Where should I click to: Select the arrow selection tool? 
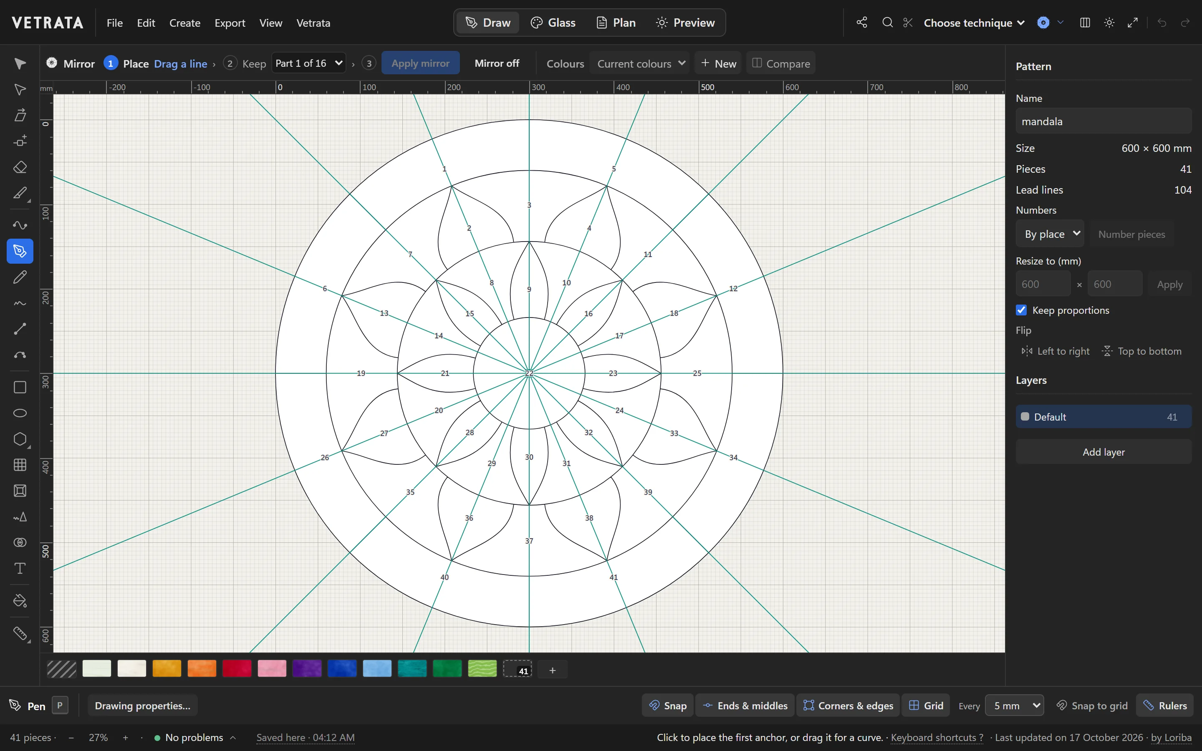(x=20, y=63)
